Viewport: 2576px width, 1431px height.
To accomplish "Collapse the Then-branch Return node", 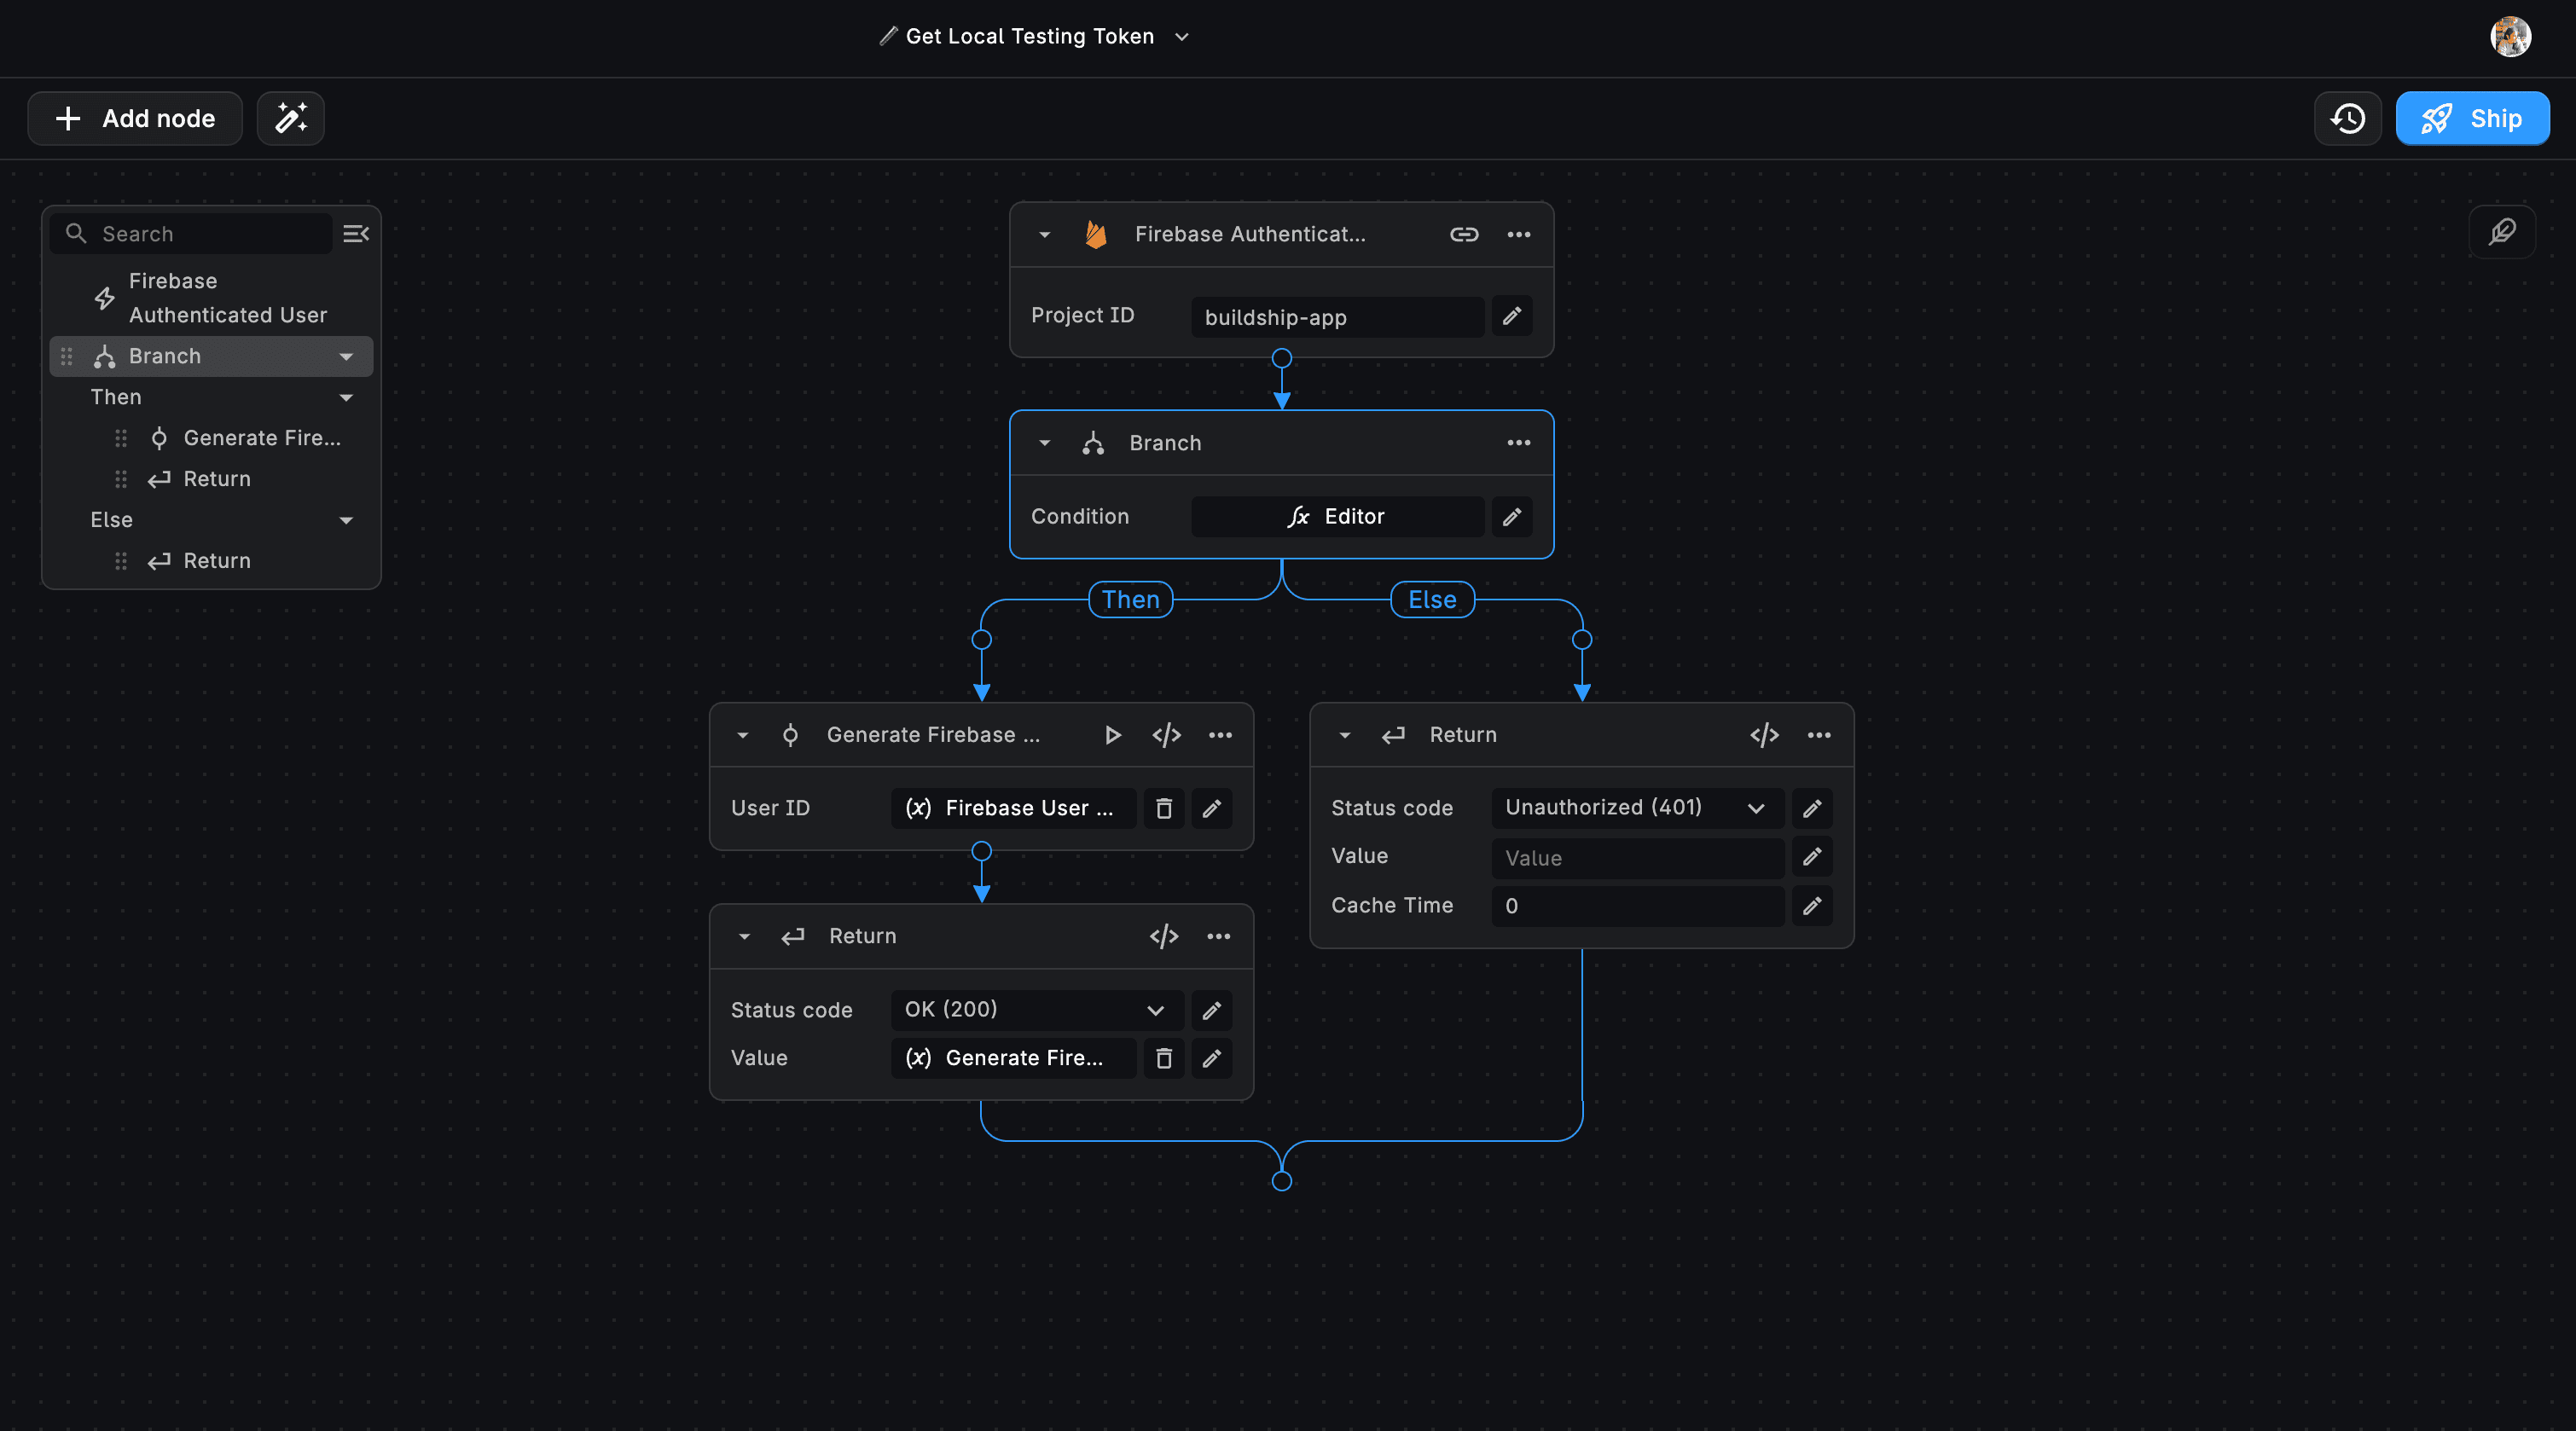I will pyautogui.click(x=744, y=937).
